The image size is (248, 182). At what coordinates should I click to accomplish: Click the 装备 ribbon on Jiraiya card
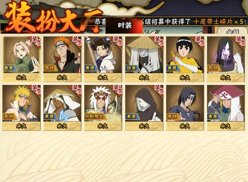pyautogui.click(x=117, y=90)
